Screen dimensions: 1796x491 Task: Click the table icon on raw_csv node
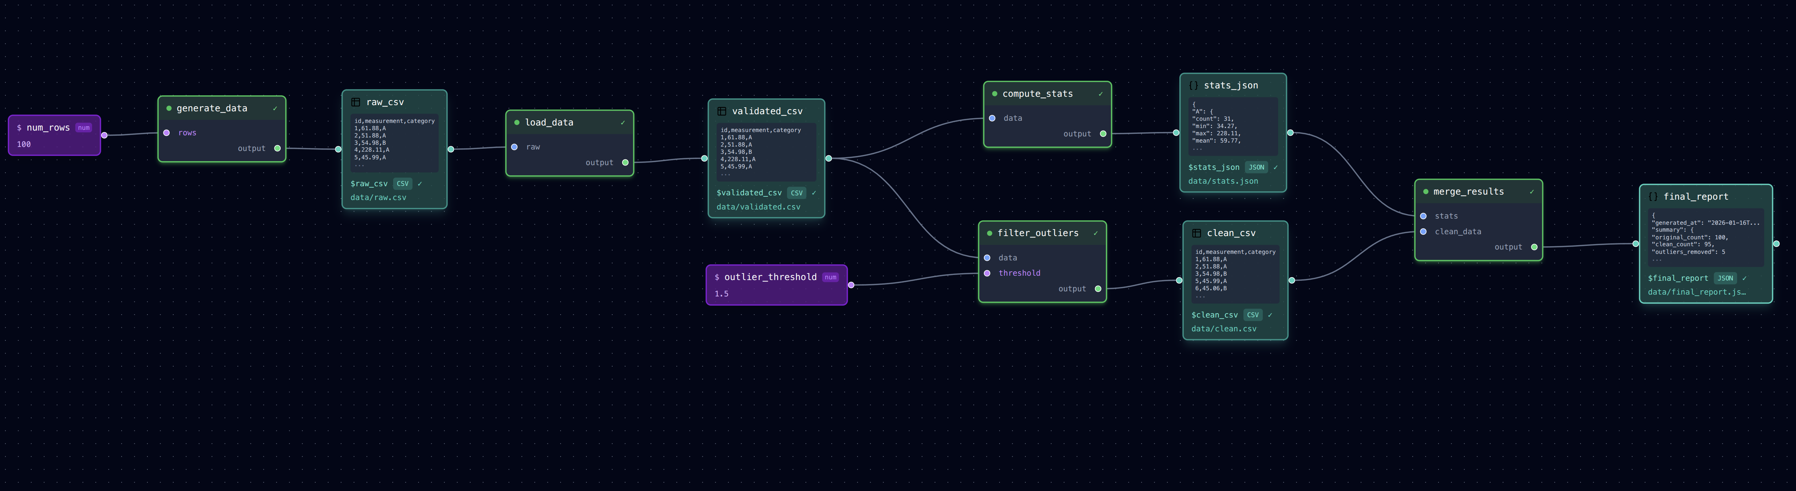356,102
